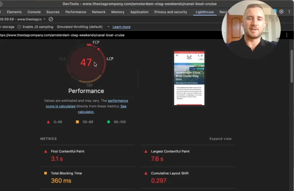This screenshot has height=191, width=294.
Task: Click the Performance score gauge showing 47
Action: [x=86, y=63]
